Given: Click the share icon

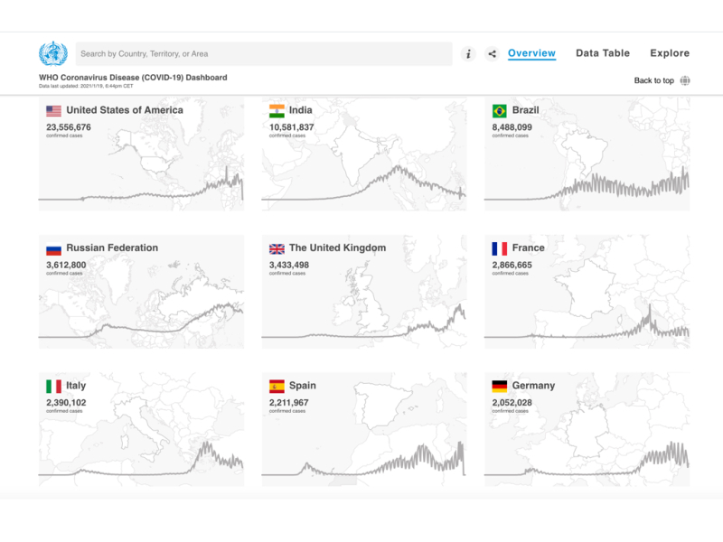Looking at the screenshot, I should (x=492, y=54).
